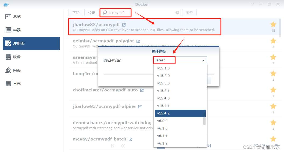Click the tag list scrollbar thumb
Image resolution: width=284 pixels, height=152 pixels.
coord(204,119)
